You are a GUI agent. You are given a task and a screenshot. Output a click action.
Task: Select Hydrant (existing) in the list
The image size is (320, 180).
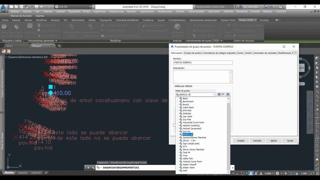coord(191,125)
